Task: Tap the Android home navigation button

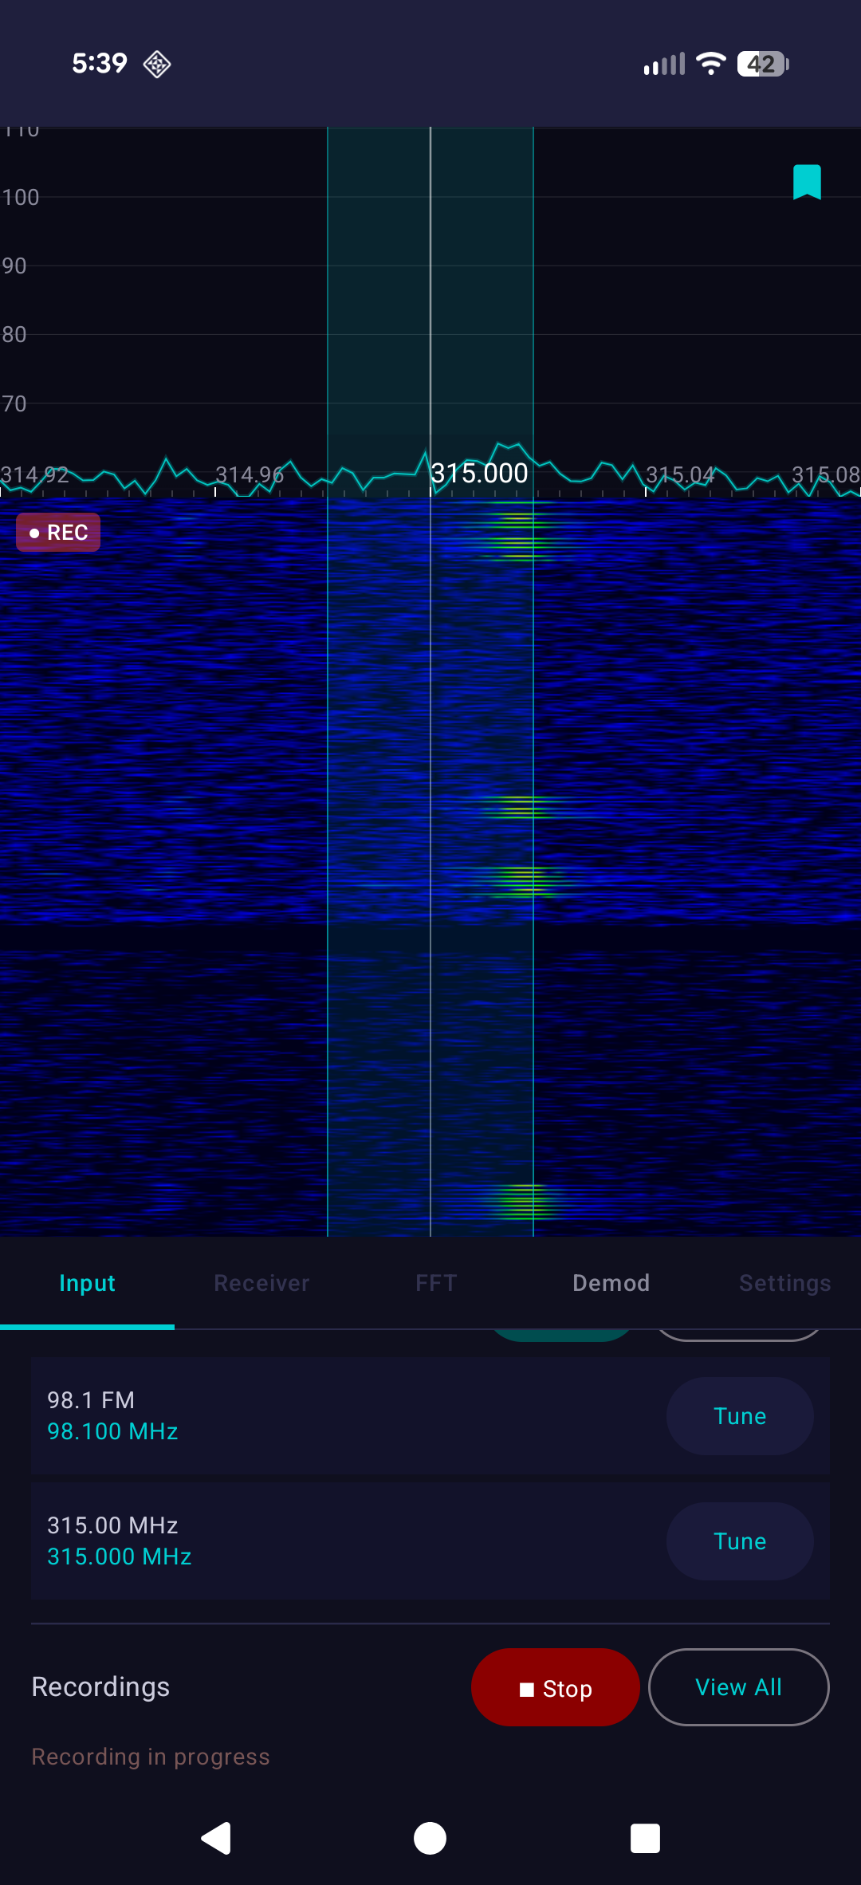Action: pos(430,1839)
